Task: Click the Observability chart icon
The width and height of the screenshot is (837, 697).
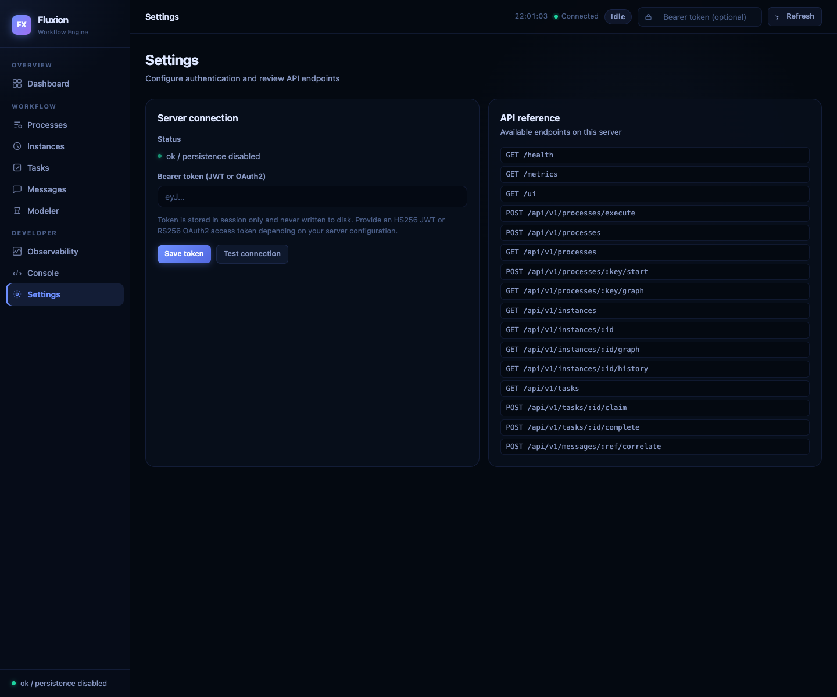Action: pyautogui.click(x=17, y=252)
